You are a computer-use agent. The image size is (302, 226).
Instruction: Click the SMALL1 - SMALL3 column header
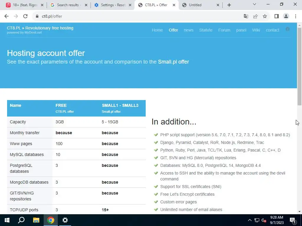tap(120, 105)
